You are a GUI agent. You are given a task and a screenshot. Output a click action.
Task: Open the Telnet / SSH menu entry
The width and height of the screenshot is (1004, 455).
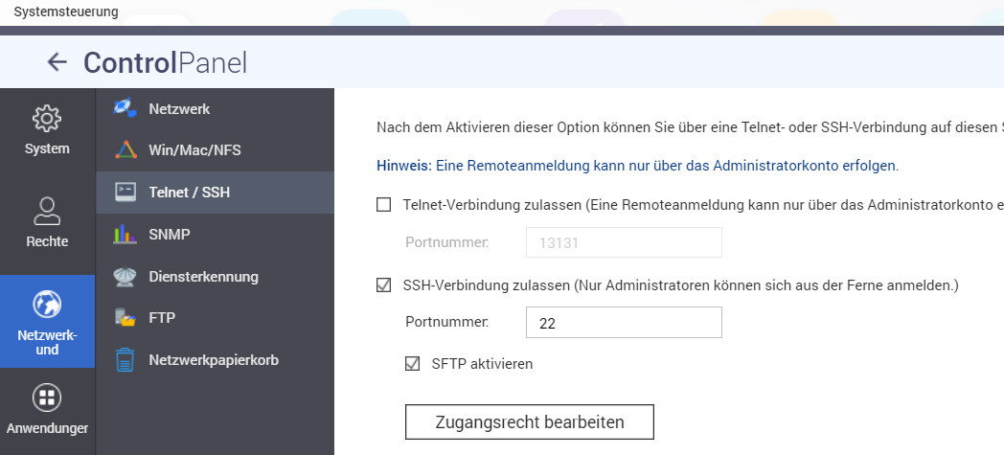click(190, 193)
